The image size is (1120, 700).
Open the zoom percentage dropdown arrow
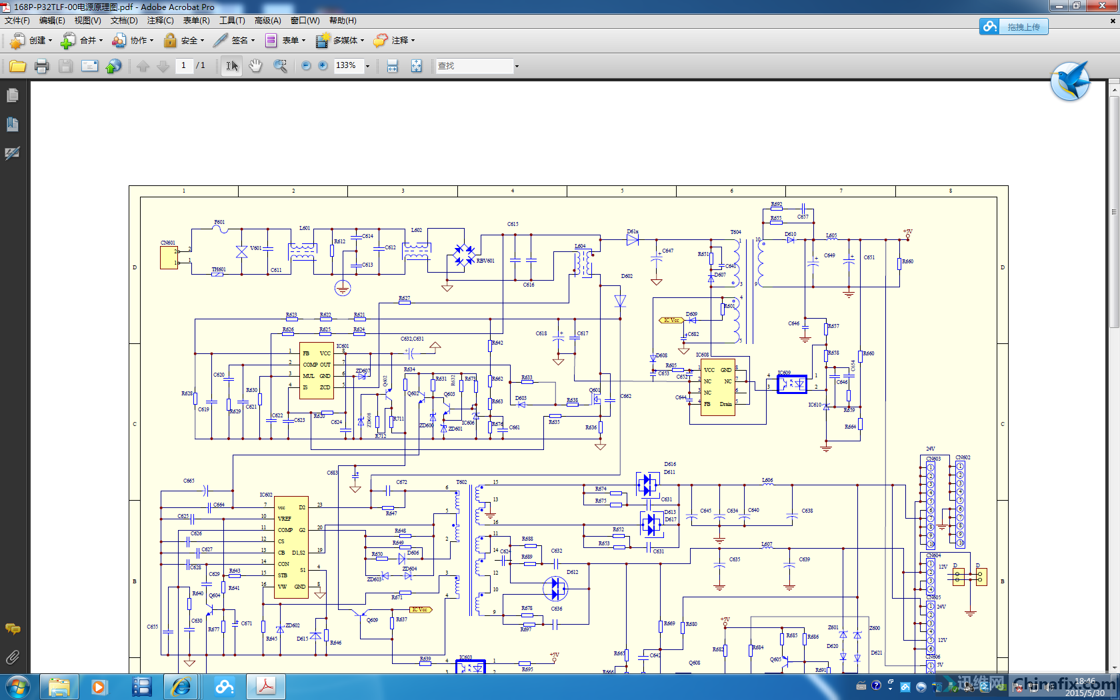pyautogui.click(x=367, y=66)
